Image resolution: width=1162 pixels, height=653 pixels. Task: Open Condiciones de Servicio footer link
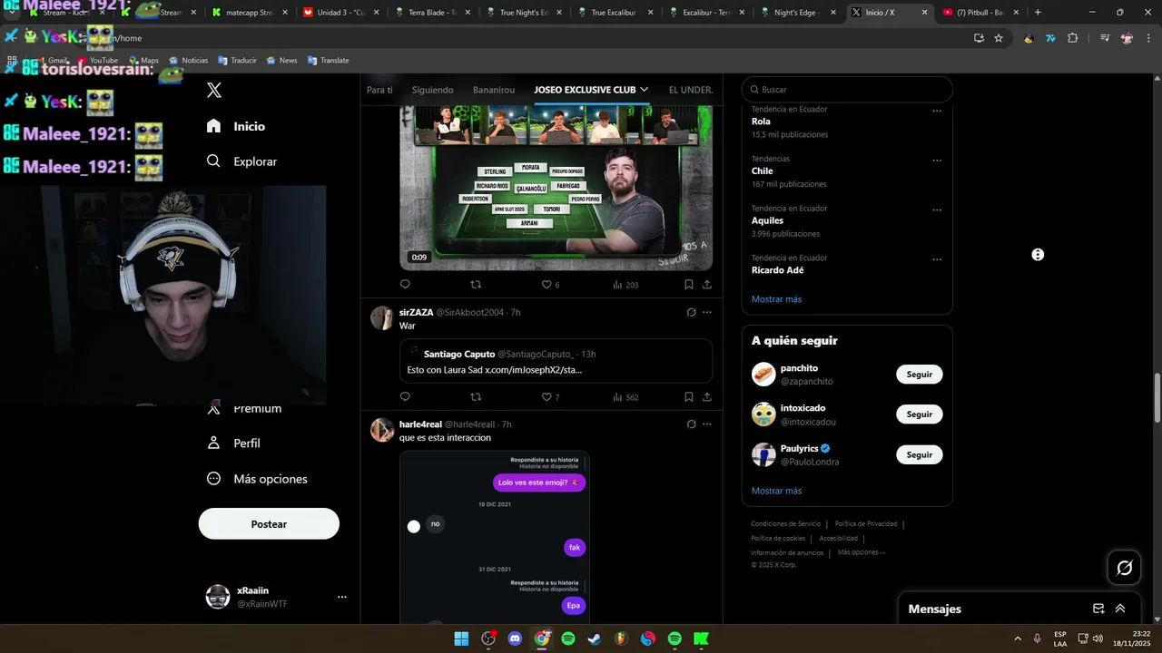click(785, 523)
